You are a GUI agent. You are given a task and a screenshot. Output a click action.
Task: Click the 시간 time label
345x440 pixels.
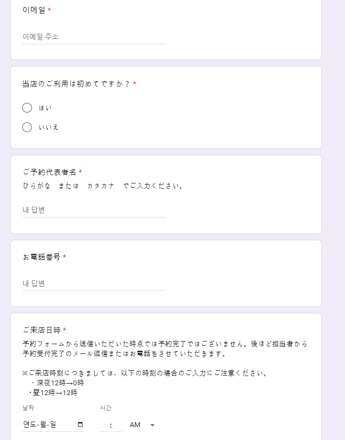click(105, 408)
